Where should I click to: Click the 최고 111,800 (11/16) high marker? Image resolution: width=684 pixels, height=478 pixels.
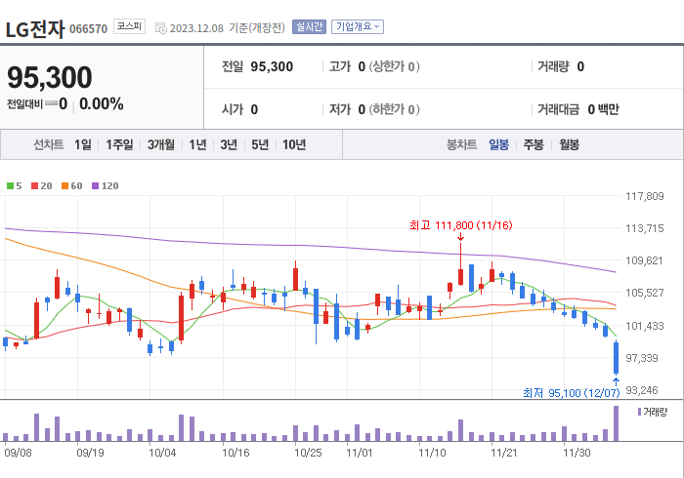pos(460,225)
